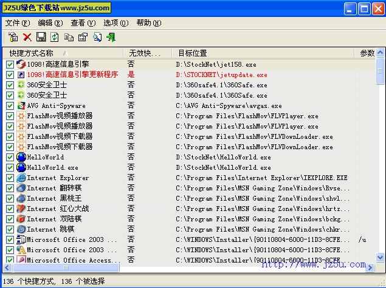Click the red 是 invalid cell
386x288 pixels.
[131, 75]
